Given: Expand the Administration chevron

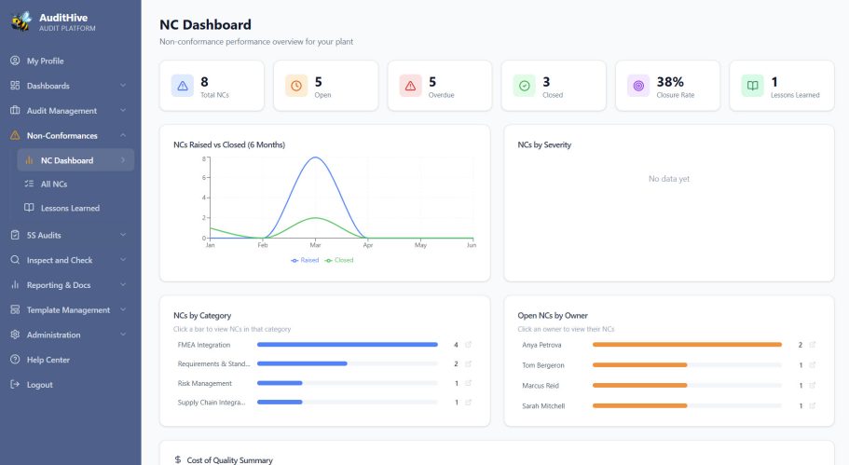Looking at the screenshot, I should pos(123,335).
